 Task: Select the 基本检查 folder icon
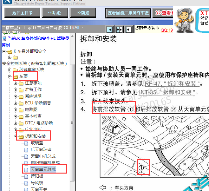[21, 117]
